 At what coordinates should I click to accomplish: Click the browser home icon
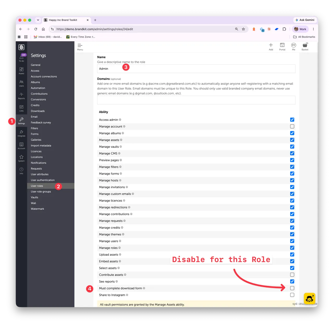point(43,29)
